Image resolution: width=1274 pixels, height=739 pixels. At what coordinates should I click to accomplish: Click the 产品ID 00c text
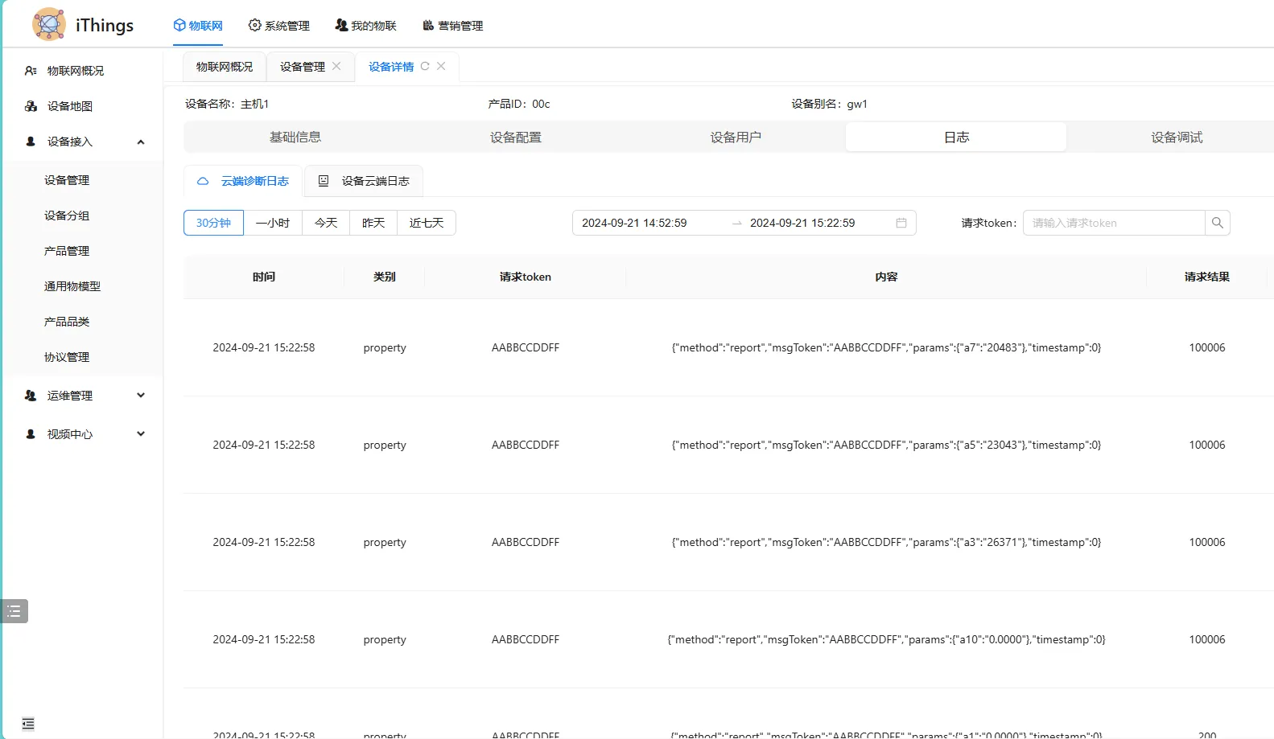click(x=519, y=104)
